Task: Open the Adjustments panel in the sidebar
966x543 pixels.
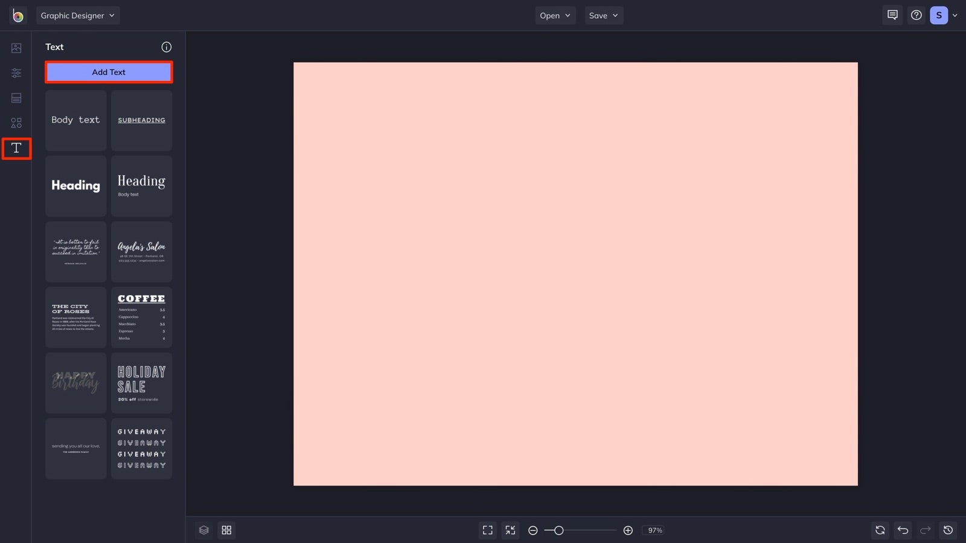Action: (x=16, y=72)
